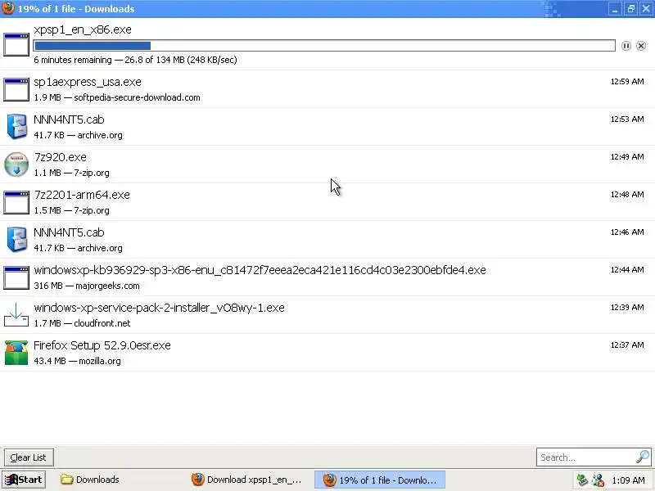The width and height of the screenshot is (655, 491).
Task: Click the 6 minutes remaining status text
Action: point(135,60)
